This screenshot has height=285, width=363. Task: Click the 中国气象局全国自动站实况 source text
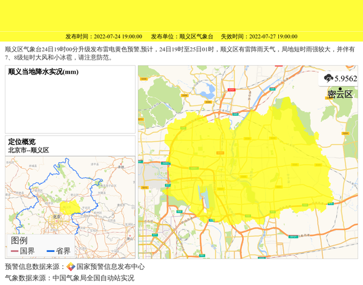[93, 278]
